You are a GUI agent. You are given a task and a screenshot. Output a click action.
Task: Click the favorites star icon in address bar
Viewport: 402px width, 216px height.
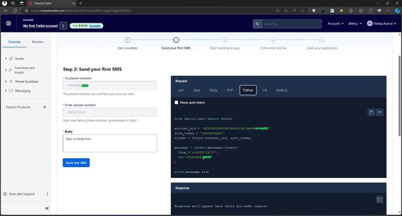tap(303, 10)
